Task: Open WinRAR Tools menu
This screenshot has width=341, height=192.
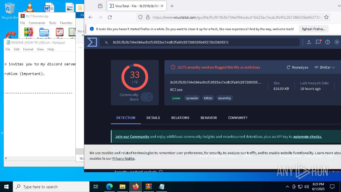Action: pyautogui.click(x=52, y=23)
